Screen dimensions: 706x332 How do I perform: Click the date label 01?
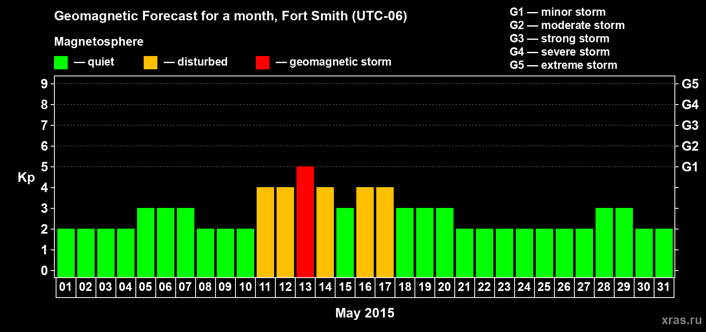[66, 287]
